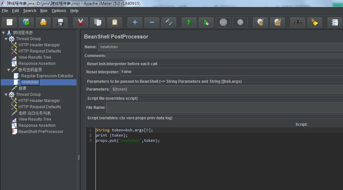Click the Name field containing newtoken
Viewport: 343px width, 190px height.
tap(221, 47)
